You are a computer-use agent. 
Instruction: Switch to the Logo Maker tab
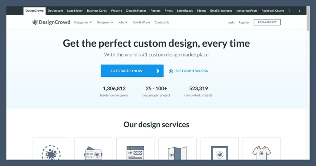click(x=75, y=10)
